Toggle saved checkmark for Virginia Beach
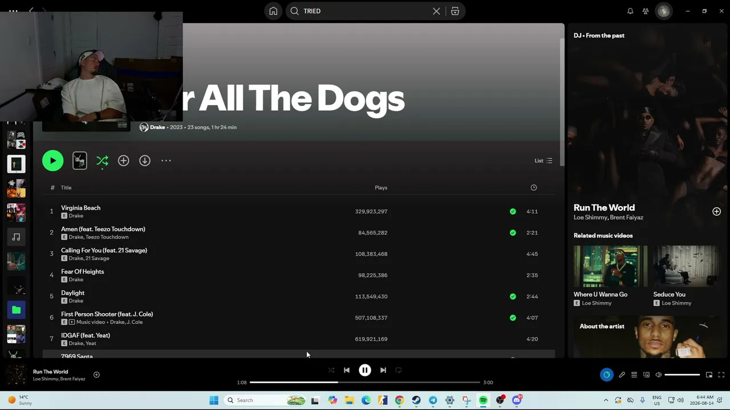The width and height of the screenshot is (730, 410). pyautogui.click(x=513, y=211)
